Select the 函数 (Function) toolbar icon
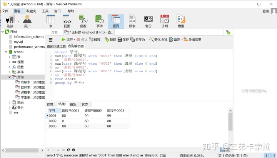The image size is (277, 158). (x=83, y=21)
